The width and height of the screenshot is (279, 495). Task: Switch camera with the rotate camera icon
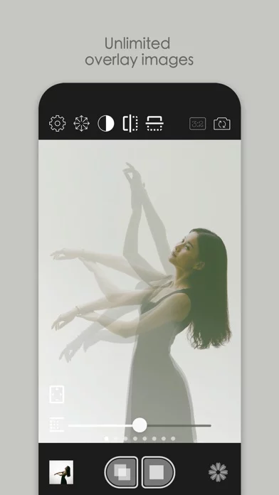coord(222,124)
